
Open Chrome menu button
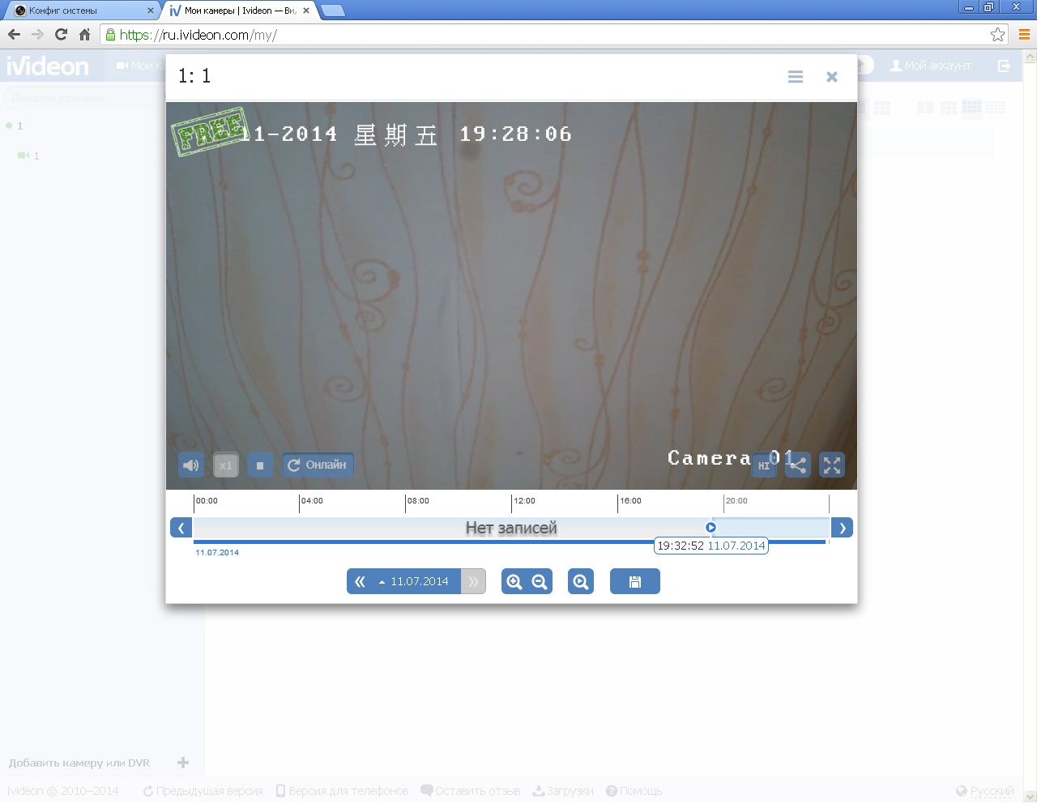[x=1024, y=35]
